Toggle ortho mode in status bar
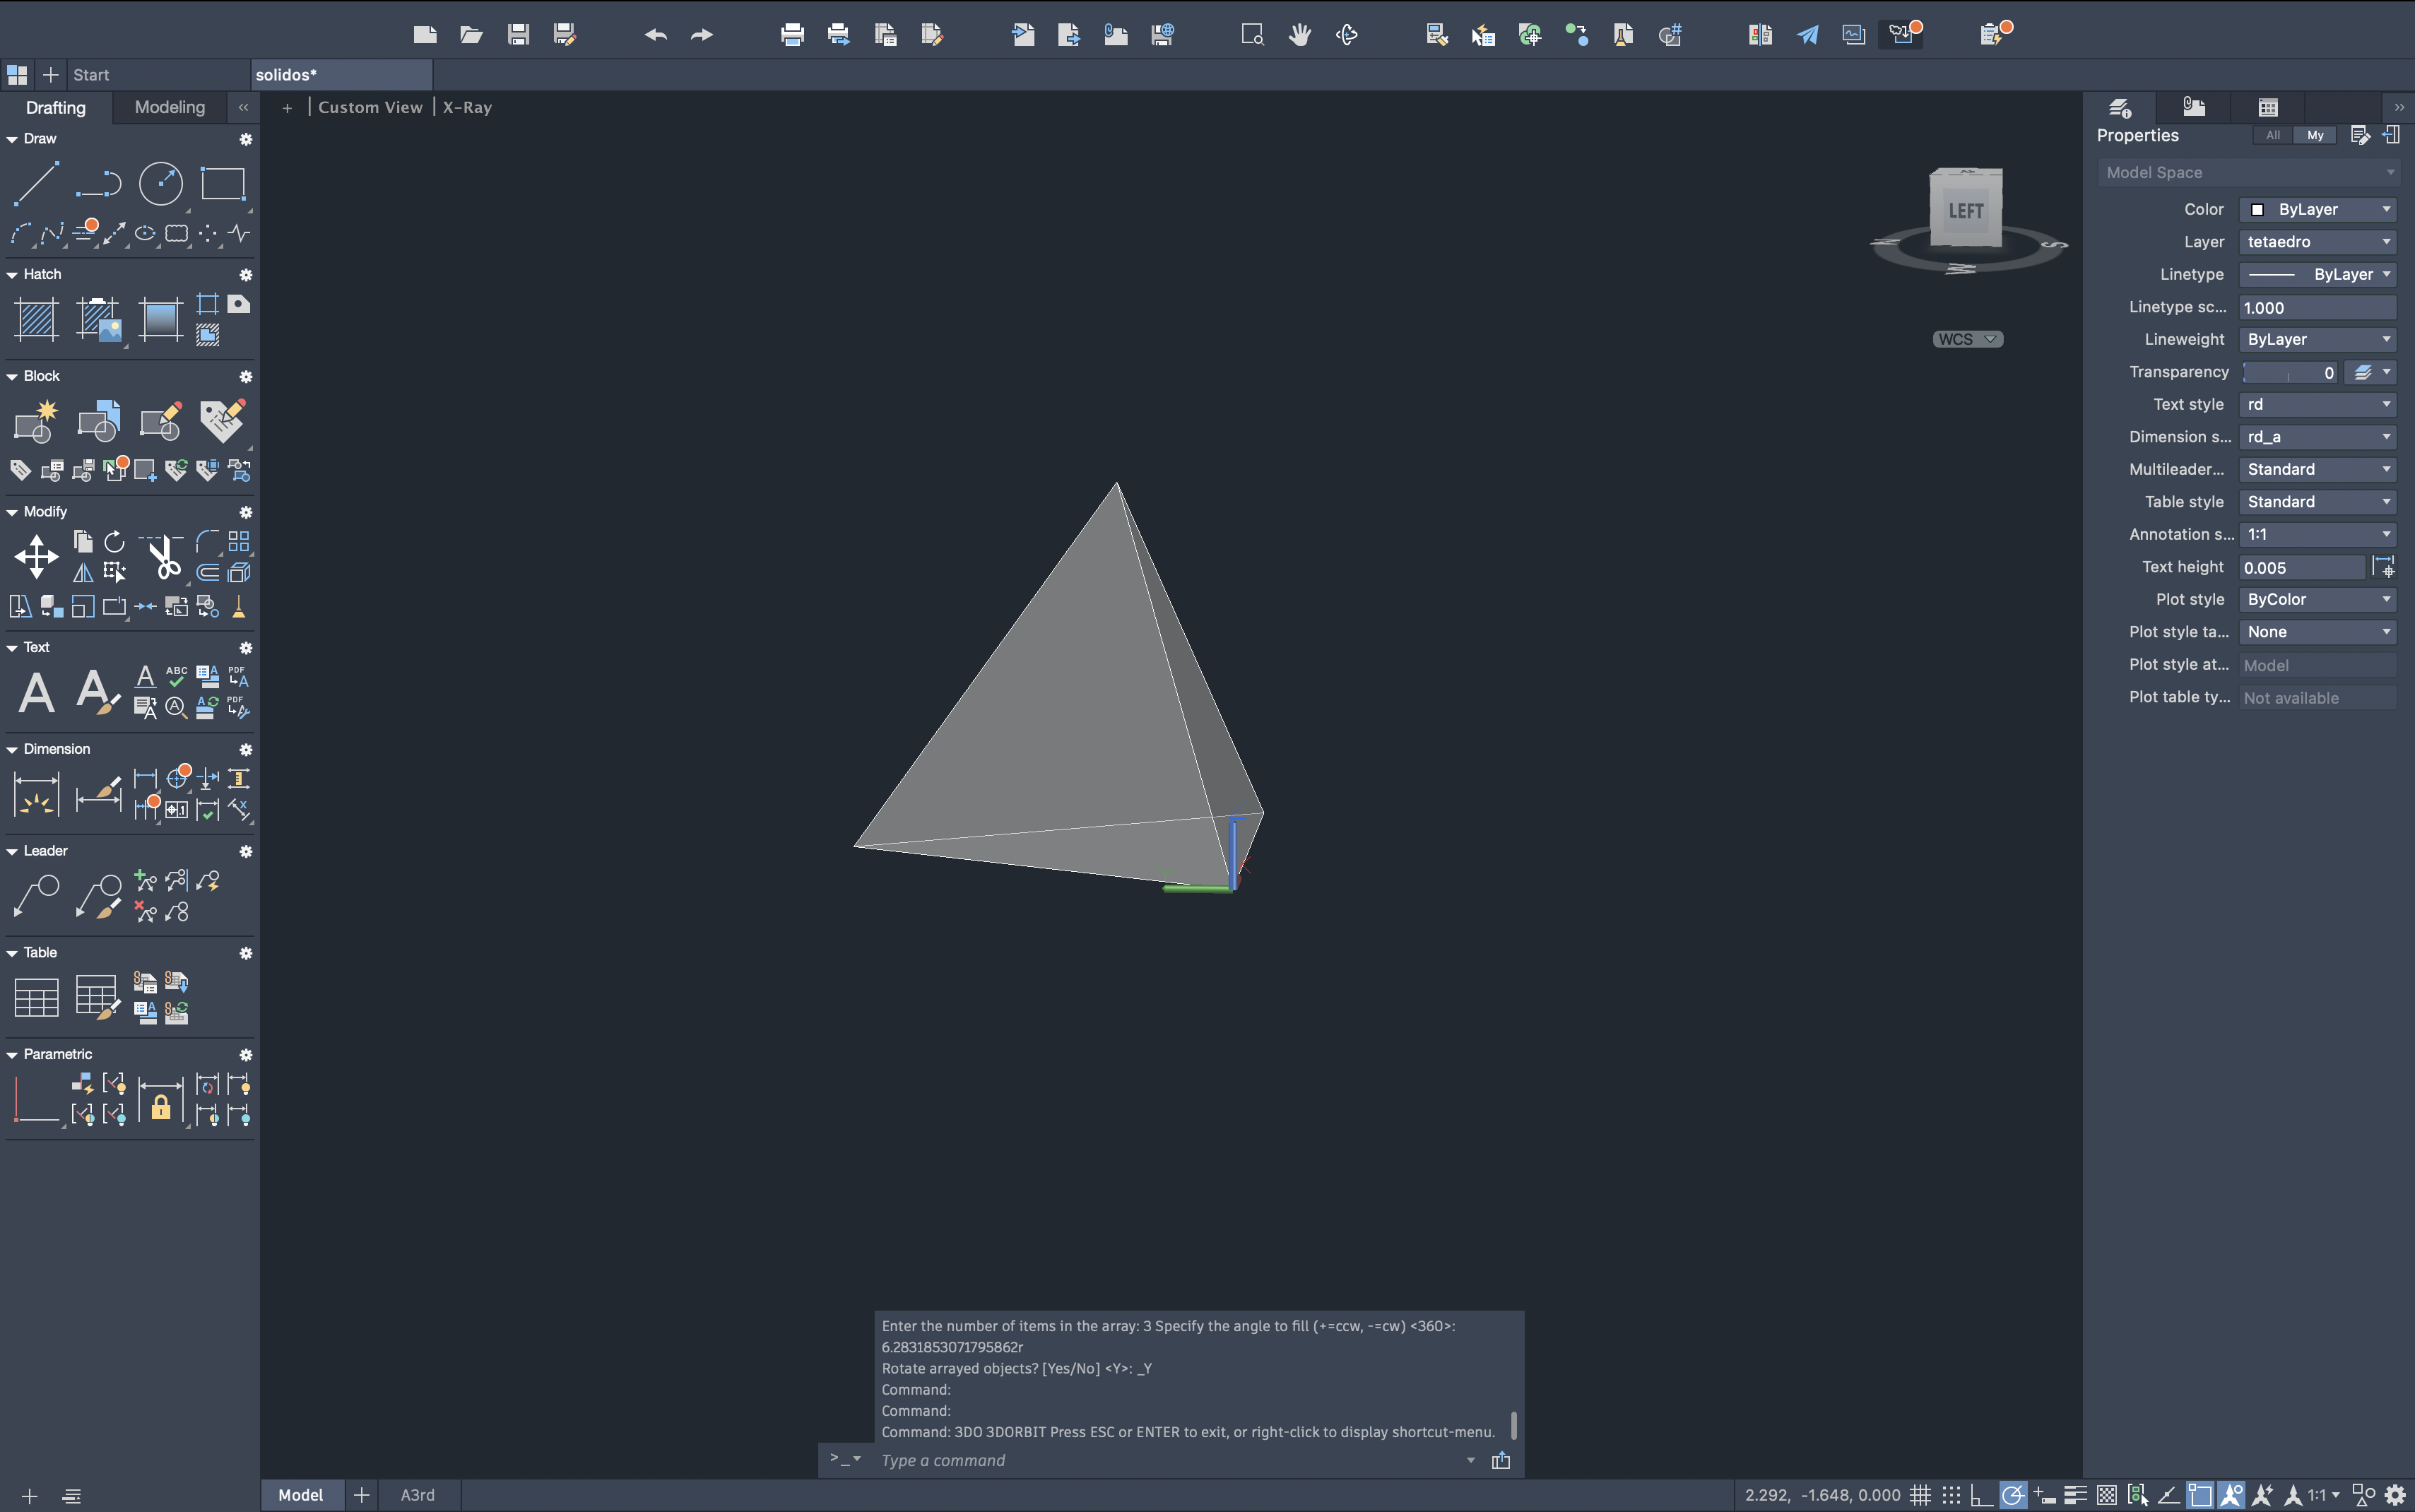The image size is (2415, 1512). 1980,1495
